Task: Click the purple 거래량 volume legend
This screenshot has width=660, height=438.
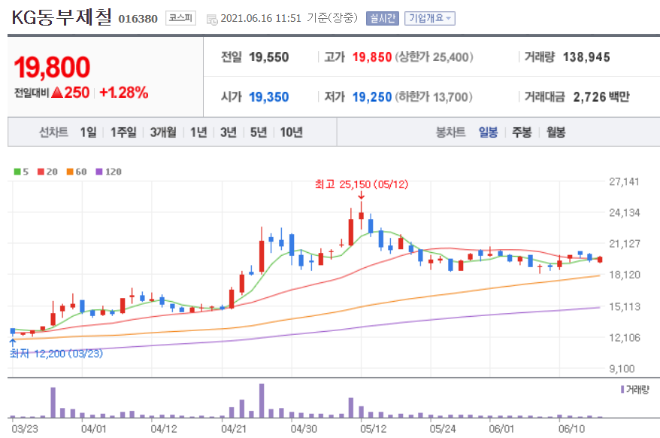Action: 635,389
